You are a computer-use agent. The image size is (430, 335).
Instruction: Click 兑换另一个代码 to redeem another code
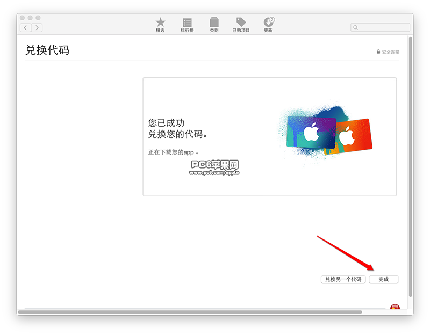click(343, 280)
